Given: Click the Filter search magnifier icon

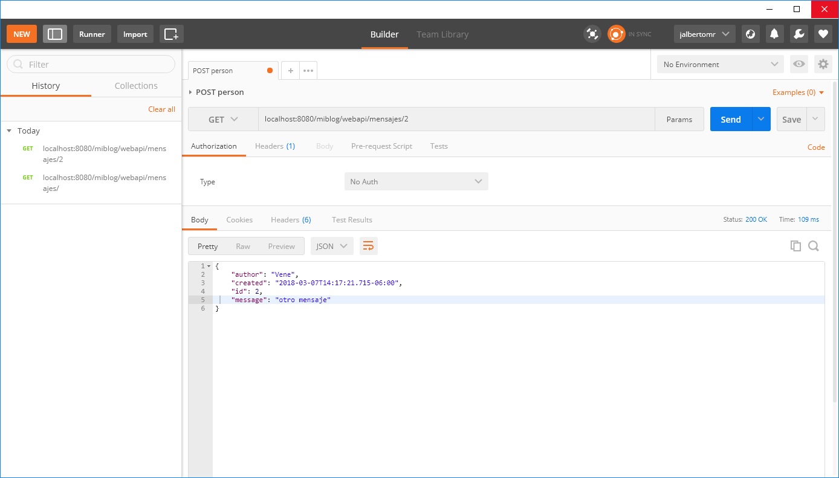Looking at the screenshot, I should pos(18,64).
